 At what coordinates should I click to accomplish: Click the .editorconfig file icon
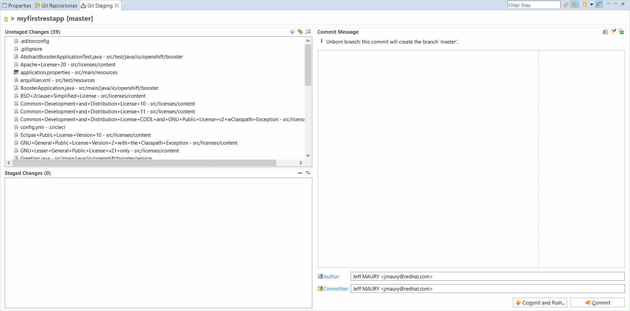click(16, 41)
